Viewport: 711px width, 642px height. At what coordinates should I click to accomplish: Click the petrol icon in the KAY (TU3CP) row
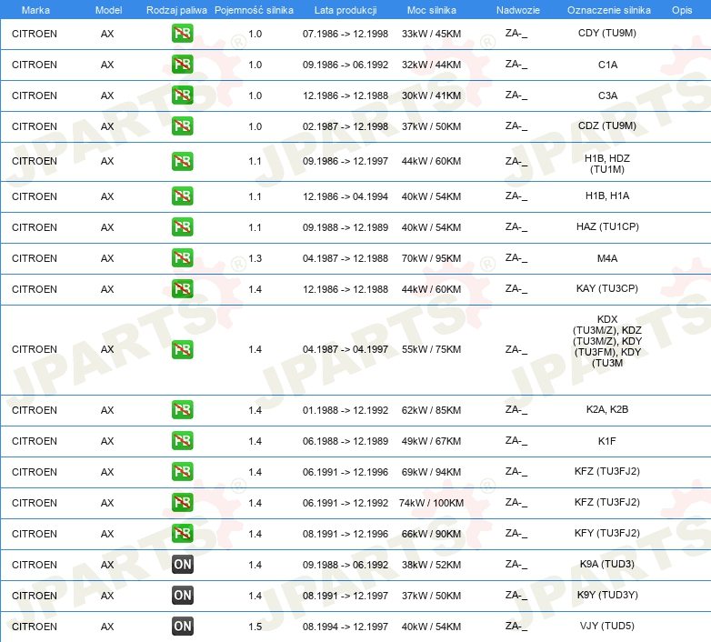[x=182, y=289]
